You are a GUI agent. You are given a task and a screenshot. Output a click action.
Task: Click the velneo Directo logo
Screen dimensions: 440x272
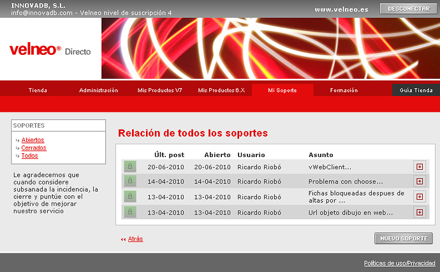(50, 50)
